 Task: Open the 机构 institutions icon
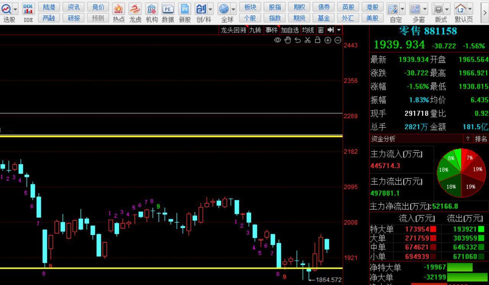pos(152,9)
